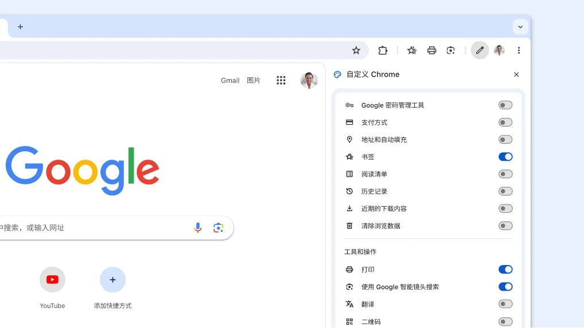Click the bookmarks toolbar star icon
This screenshot has width=584, height=328.
click(412, 50)
